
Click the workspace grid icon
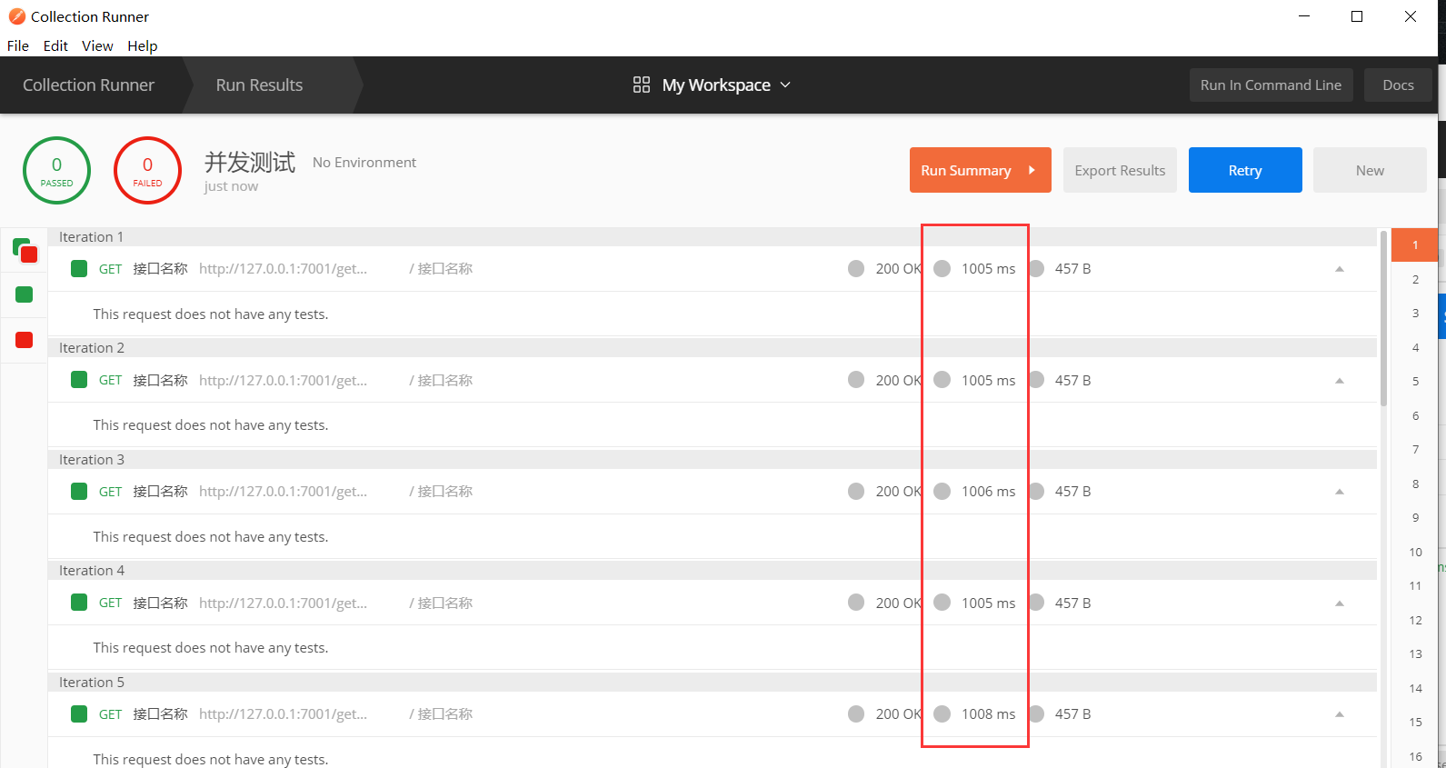click(x=642, y=85)
